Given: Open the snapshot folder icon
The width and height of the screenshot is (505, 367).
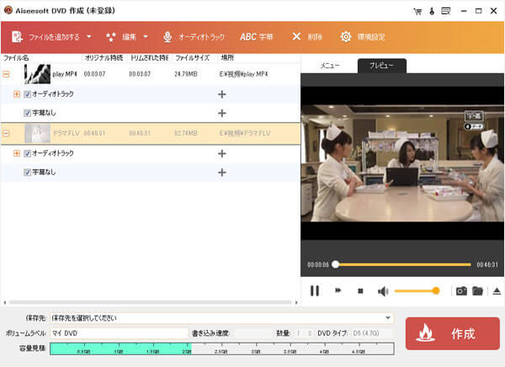Looking at the screenshot, I should click(x=477, y=291).
